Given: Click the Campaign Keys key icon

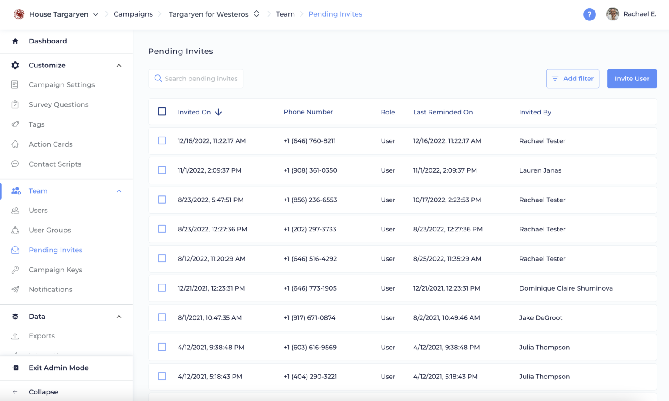Looking at the screenshot, I should pyautogui.click(x=15, y=270).
